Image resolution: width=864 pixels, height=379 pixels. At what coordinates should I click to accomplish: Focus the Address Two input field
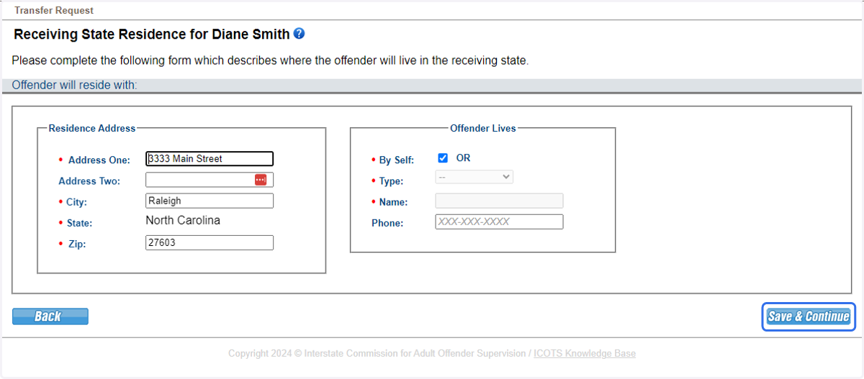tap(210, 180)
